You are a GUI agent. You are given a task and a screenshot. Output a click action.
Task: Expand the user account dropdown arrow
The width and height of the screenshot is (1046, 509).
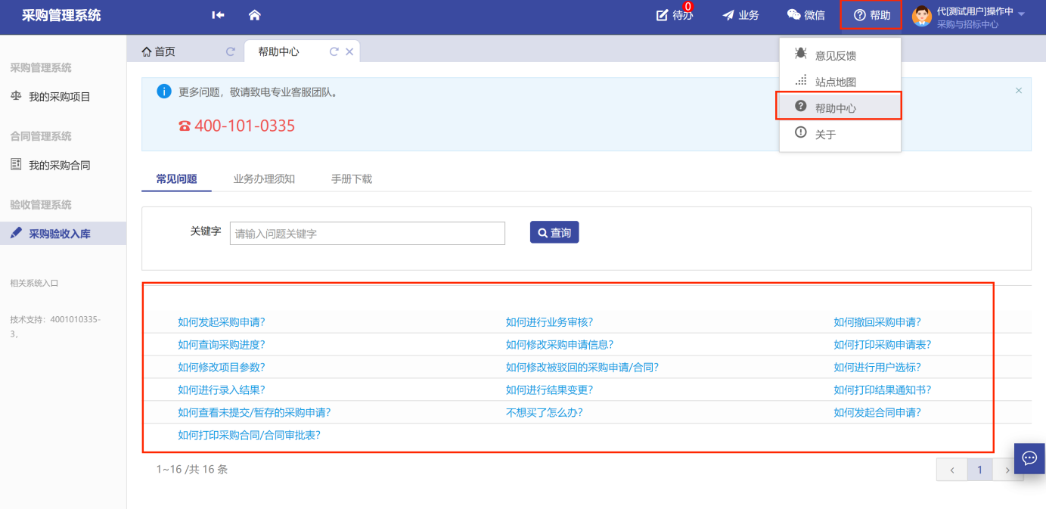[x=1021, y=14]
